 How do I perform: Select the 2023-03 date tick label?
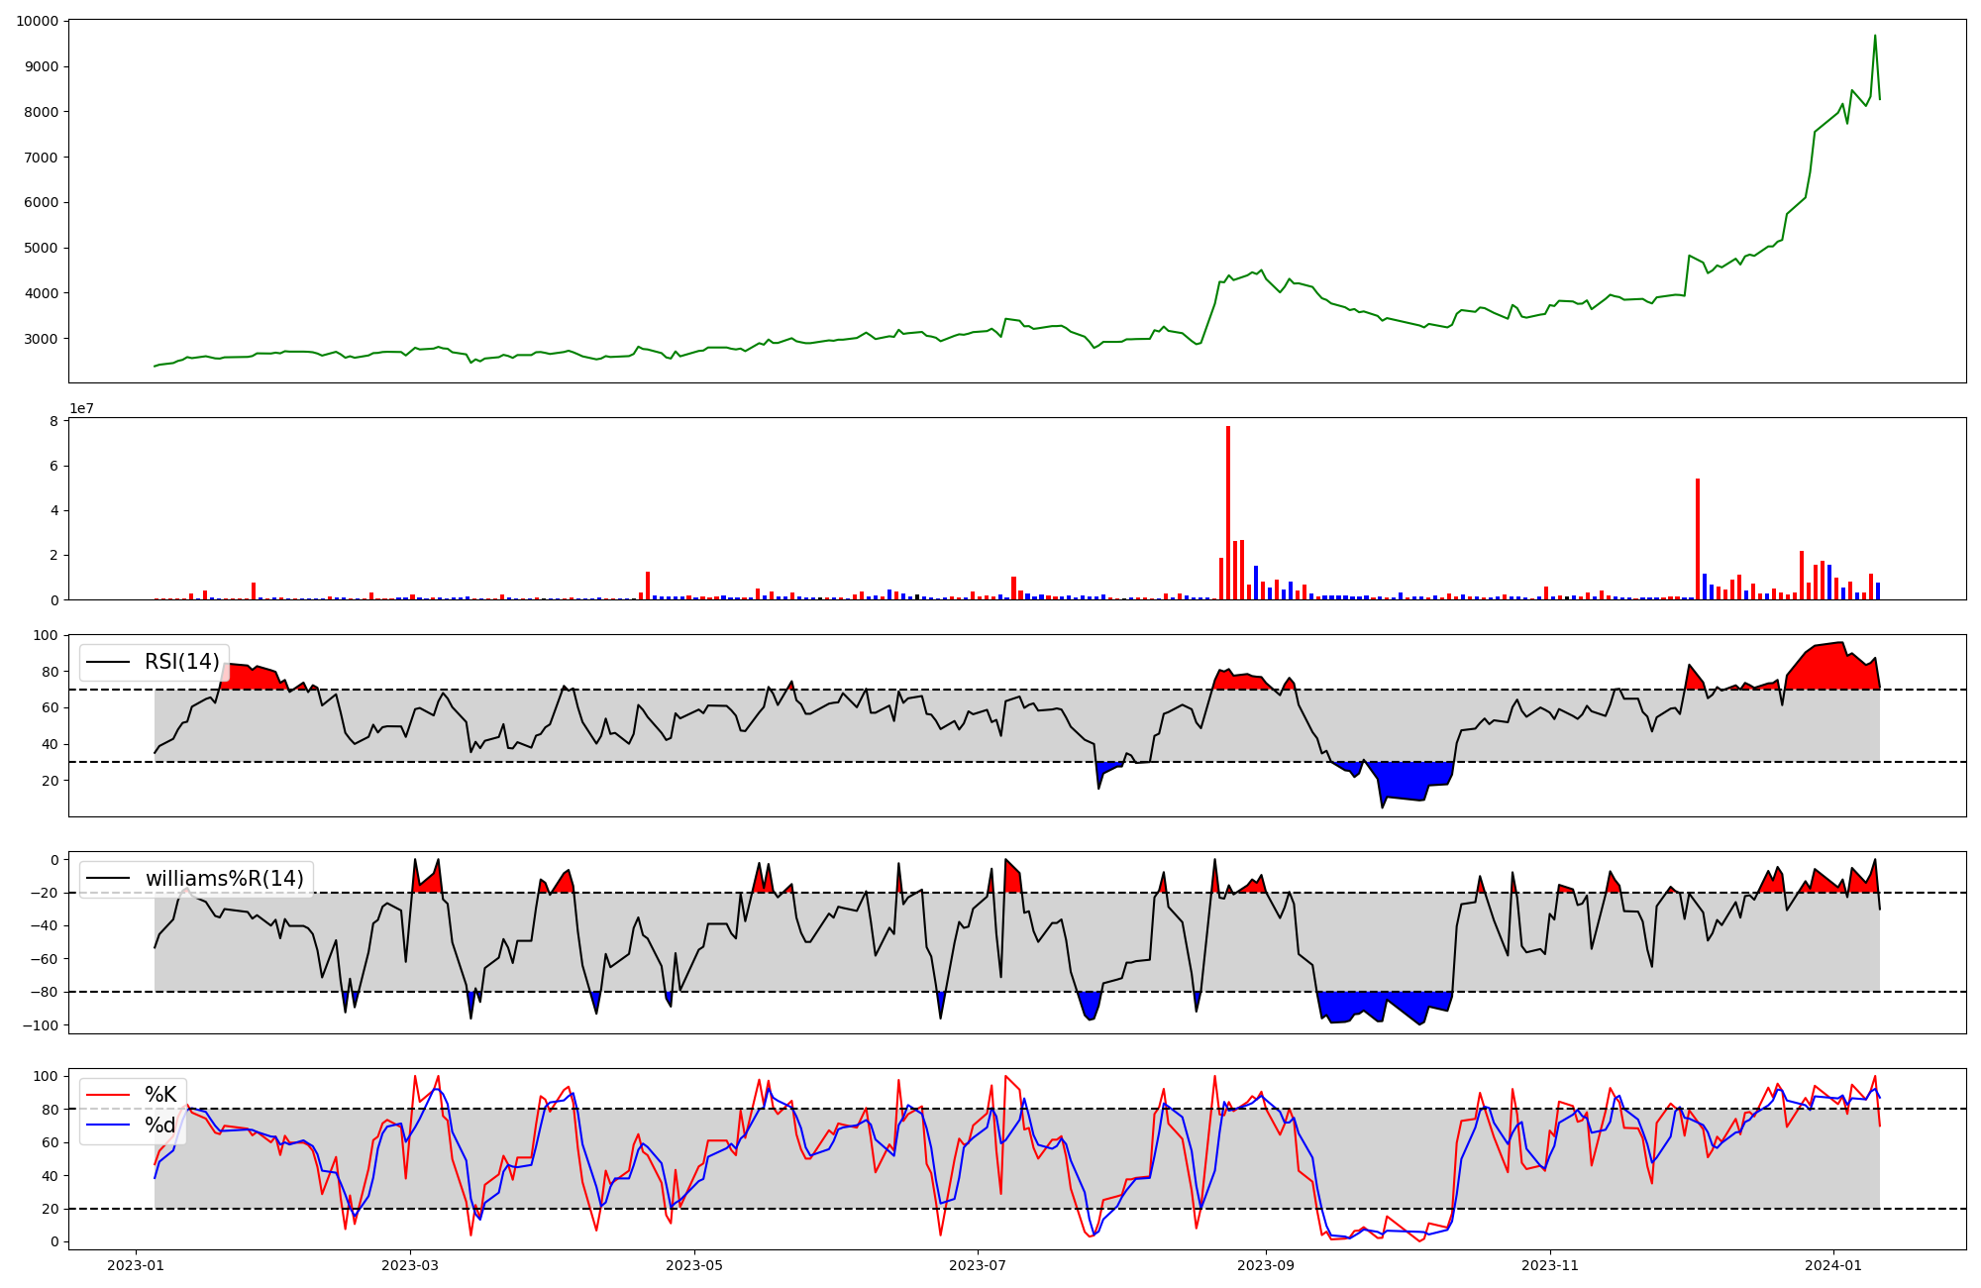tap(410, 1265)
